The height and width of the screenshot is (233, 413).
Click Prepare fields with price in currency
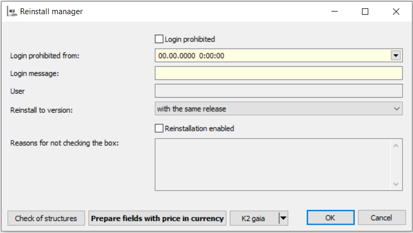point(157,218)
